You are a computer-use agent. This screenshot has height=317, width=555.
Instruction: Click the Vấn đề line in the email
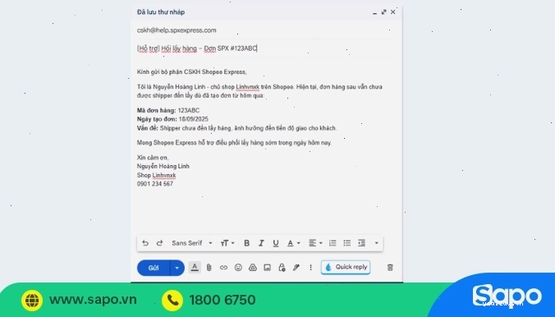point(236,128)
